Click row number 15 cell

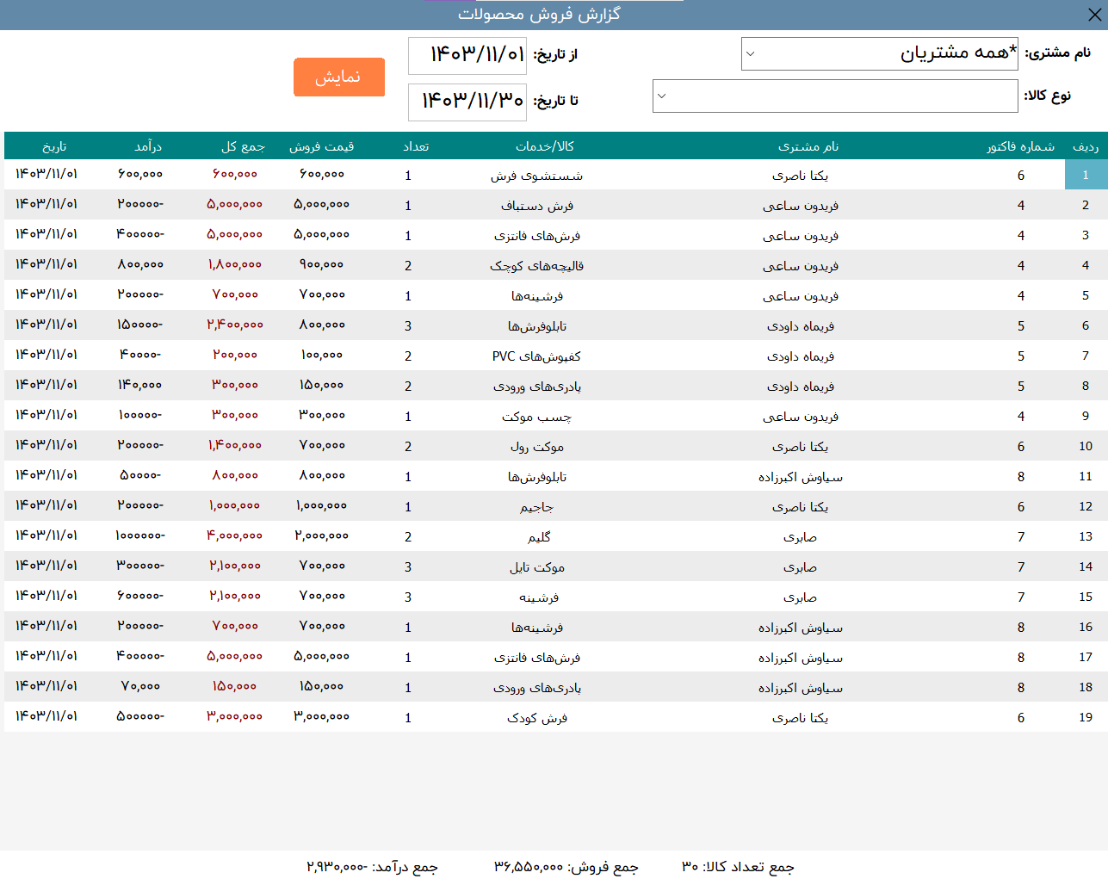(1085, 597)
